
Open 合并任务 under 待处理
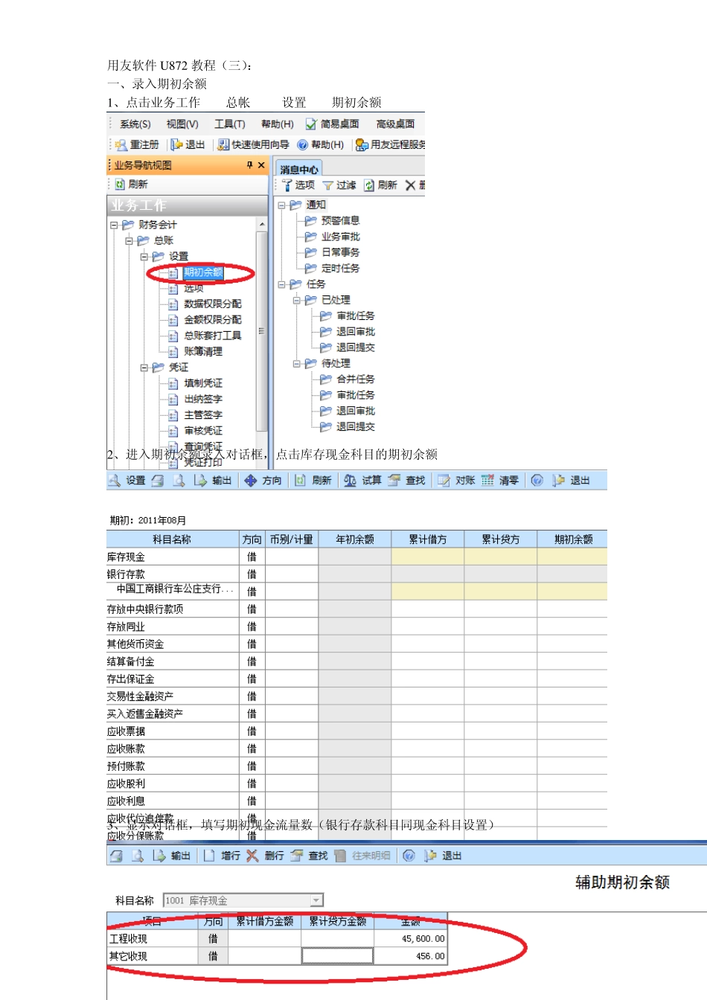[348, 379]
